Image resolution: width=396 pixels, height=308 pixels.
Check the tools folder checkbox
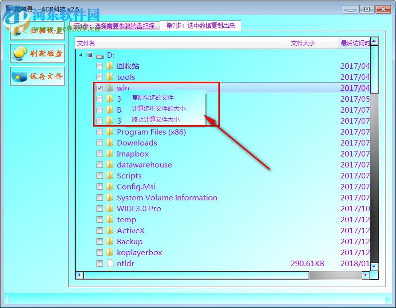click(100, 77)
